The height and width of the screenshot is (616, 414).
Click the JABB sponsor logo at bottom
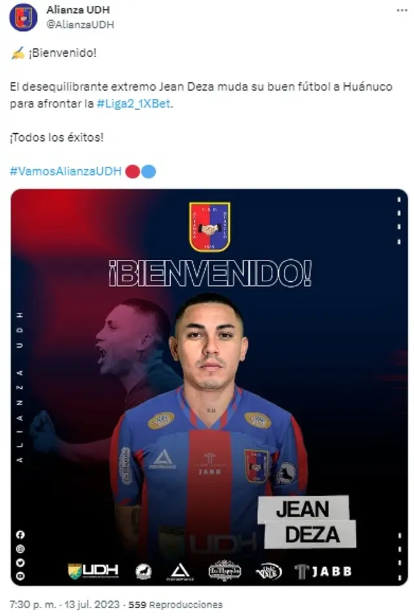pos(323,571)
